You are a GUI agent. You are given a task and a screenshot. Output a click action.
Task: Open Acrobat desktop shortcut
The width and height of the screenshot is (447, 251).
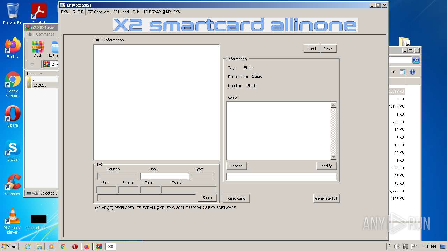39,14
